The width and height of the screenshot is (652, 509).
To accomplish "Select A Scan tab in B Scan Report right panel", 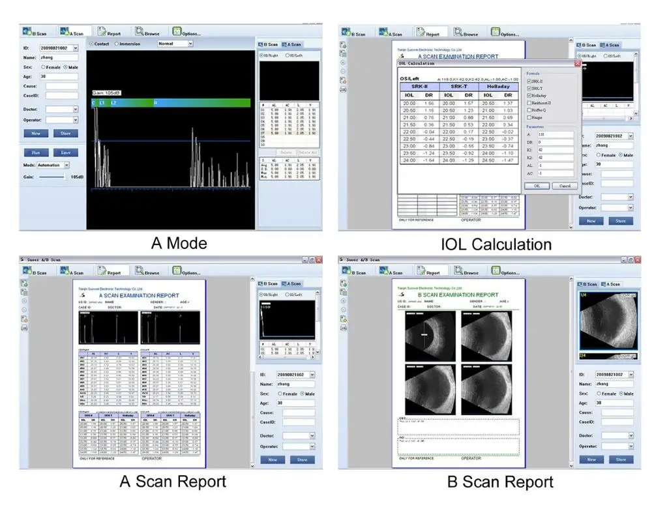I will click(613, 284).
